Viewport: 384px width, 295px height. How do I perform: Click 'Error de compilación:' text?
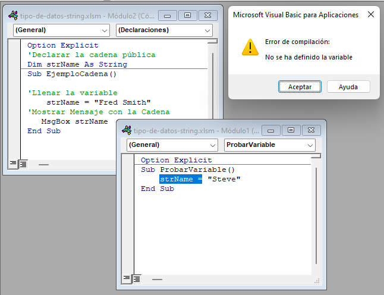click(297, 42)
